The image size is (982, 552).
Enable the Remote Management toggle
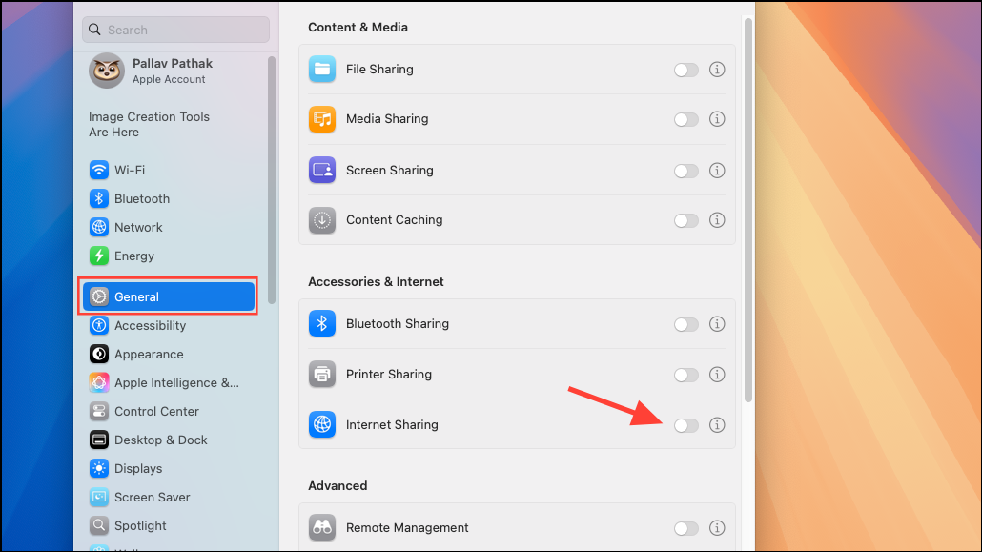click(x=685, y=528)
